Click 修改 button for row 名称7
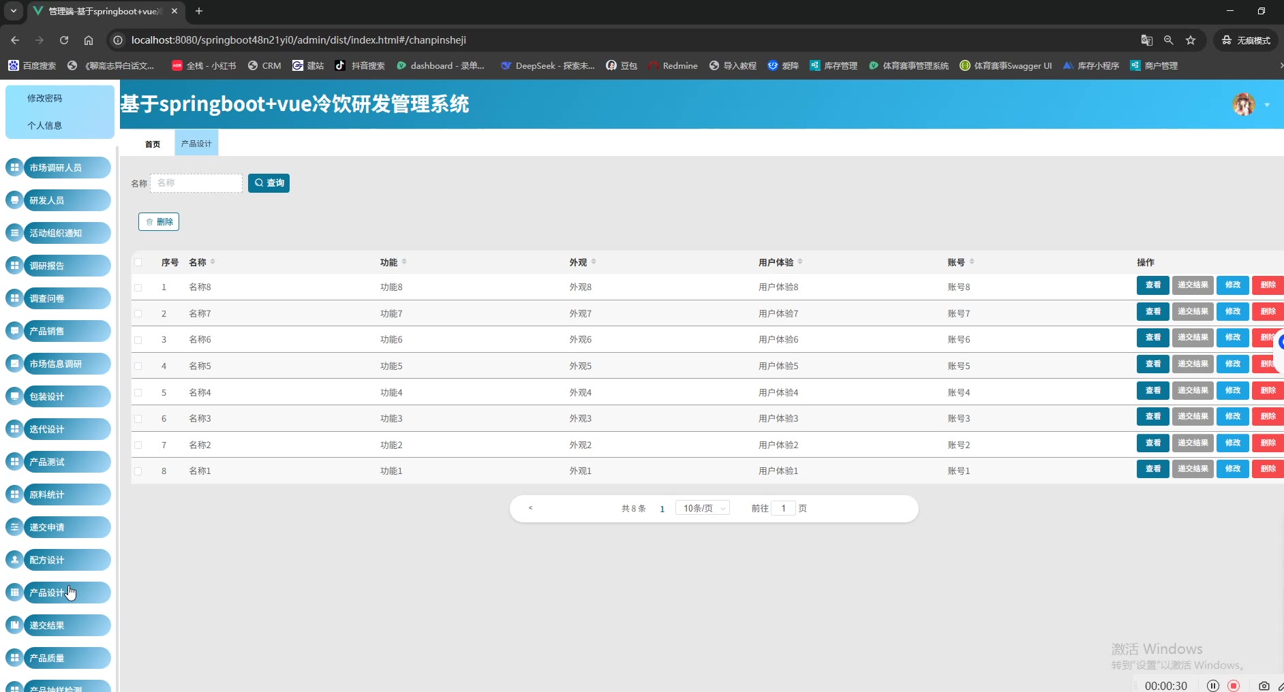 (1233, 311)
